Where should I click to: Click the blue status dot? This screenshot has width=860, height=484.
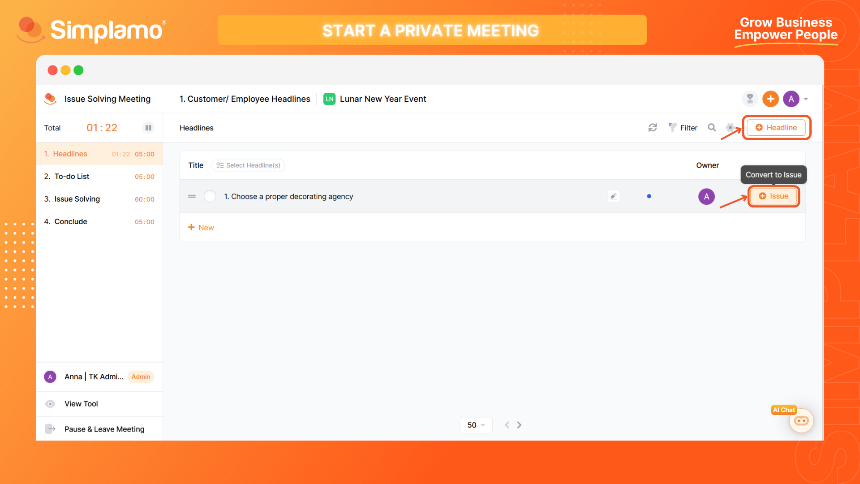[x=649, y=196]
